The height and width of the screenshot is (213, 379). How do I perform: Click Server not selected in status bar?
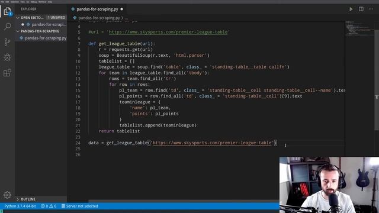pyautogui.click(x=82, y=206)
